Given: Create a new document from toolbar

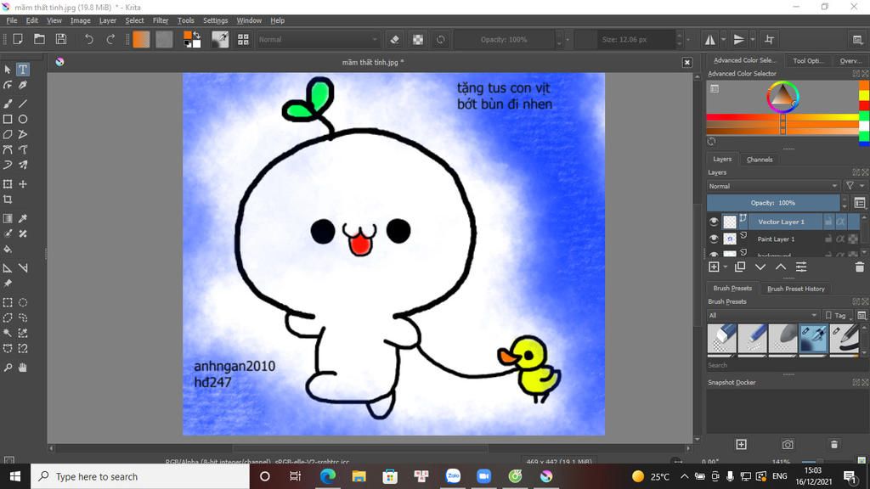Looking at the screenshot, I should [18, 39].
